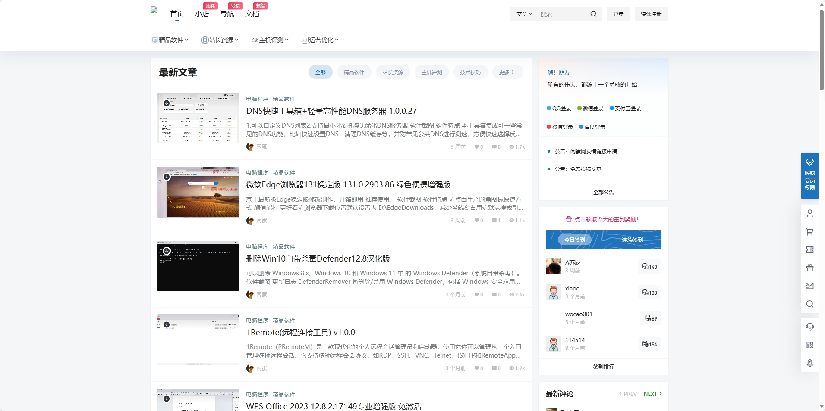This screenshot has width=825, height=411.
Task: Go to 首页 in top menu
Action: pos(177,14)
